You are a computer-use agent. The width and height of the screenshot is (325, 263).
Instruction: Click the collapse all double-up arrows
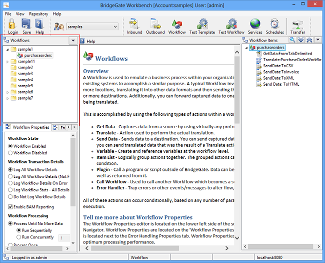(x=309, y=40)
